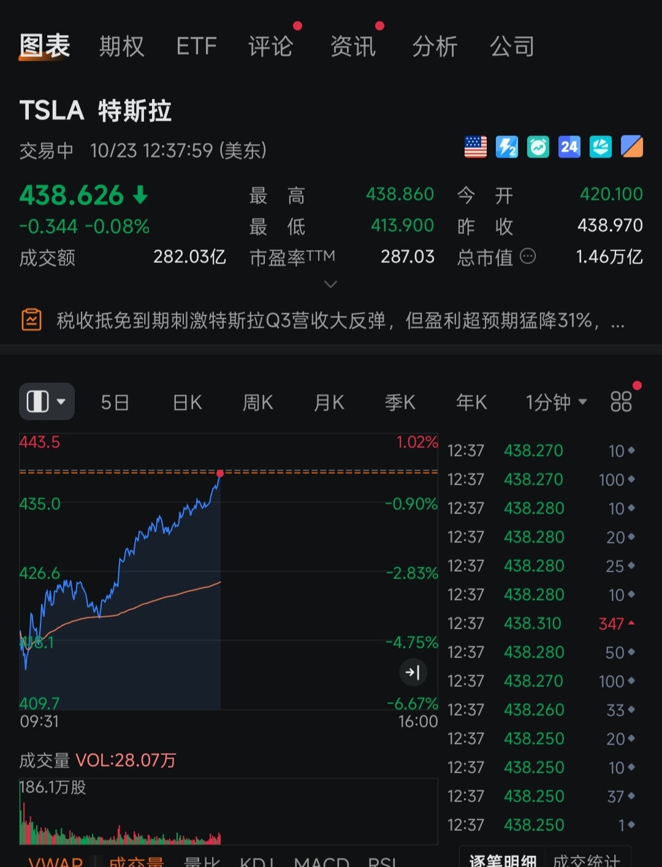The height and width of the screenshot is (867, 662).
Task: Switch to the 图表 tab
Action: [x=45, y=46]
